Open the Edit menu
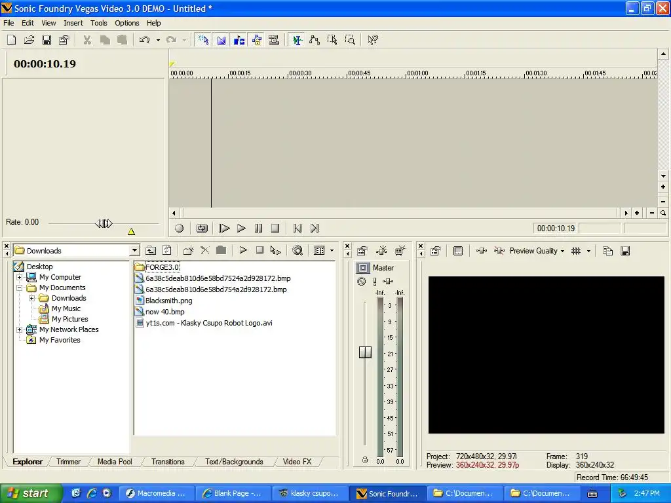This screenshot has height=503, width=671. pyautogui.click(x=28, y=23)
